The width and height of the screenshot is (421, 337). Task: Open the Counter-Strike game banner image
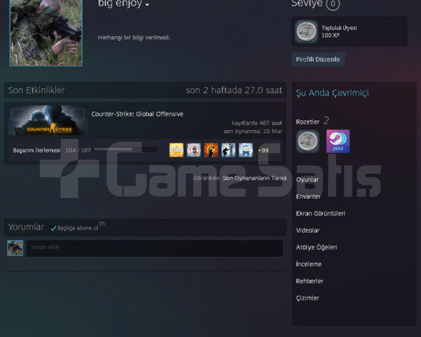pos(47,120)
